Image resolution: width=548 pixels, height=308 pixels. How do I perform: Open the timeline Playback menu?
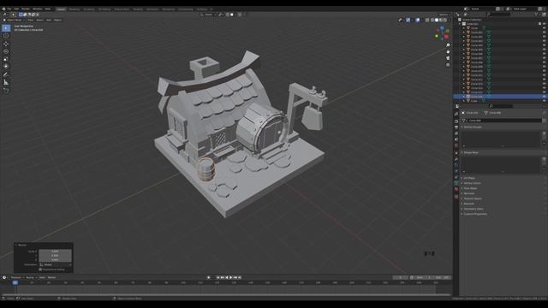pos(16,277)
